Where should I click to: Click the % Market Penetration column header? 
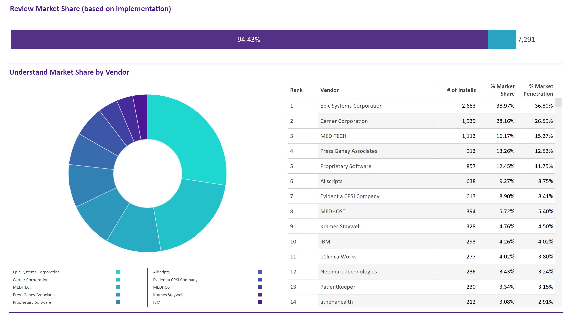[x=538, y=90]
